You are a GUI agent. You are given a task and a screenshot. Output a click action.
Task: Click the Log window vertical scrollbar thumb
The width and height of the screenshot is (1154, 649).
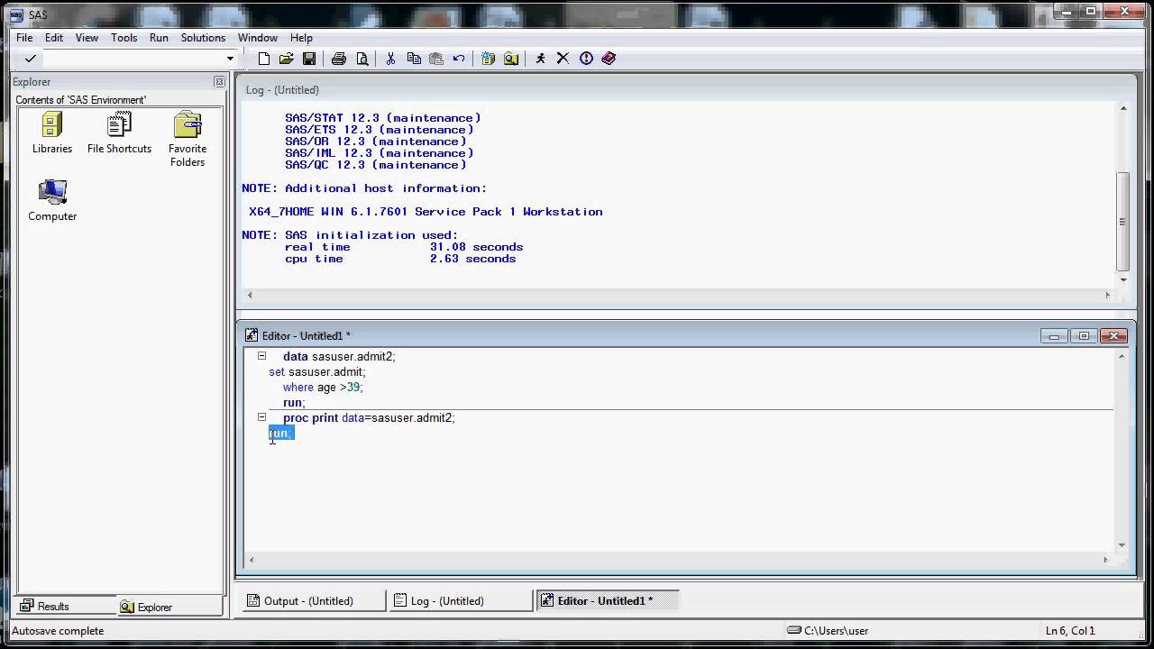point(1123,221)
